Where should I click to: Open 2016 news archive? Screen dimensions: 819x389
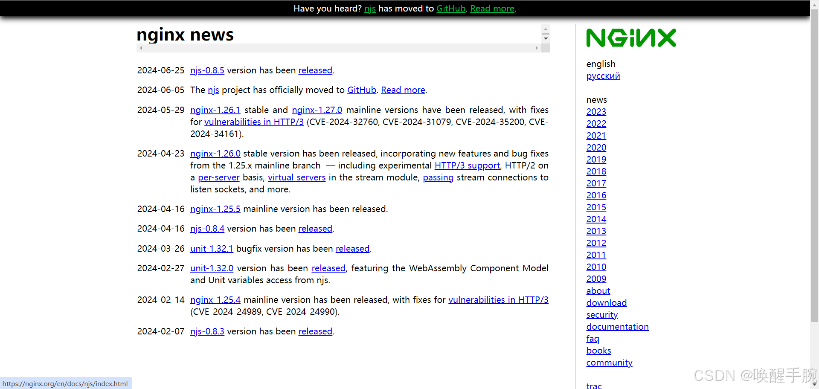596,195
